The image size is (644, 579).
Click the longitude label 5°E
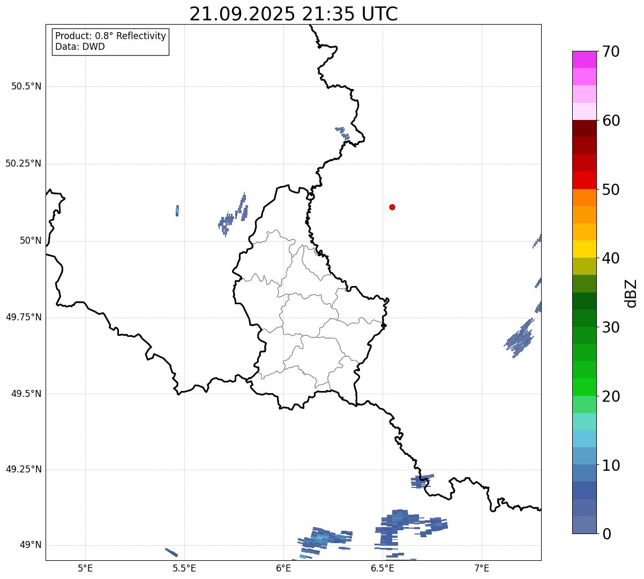click(x=85, y=568)
